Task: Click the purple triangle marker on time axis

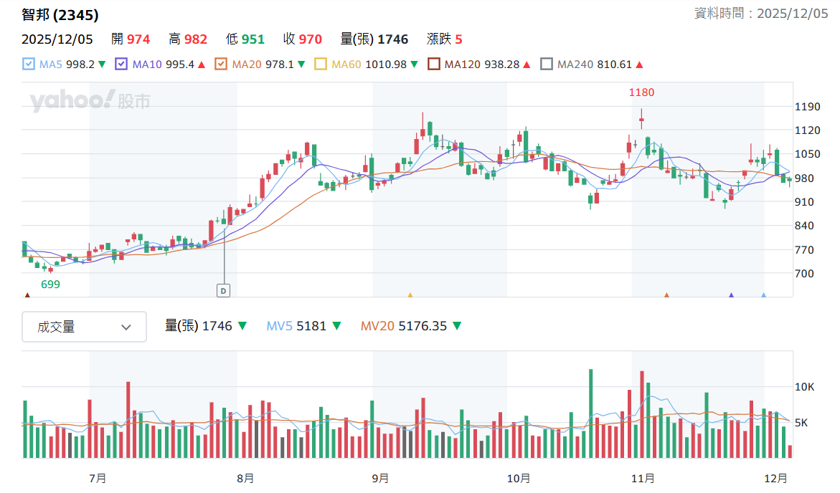Action: click(x=731, y=295)
